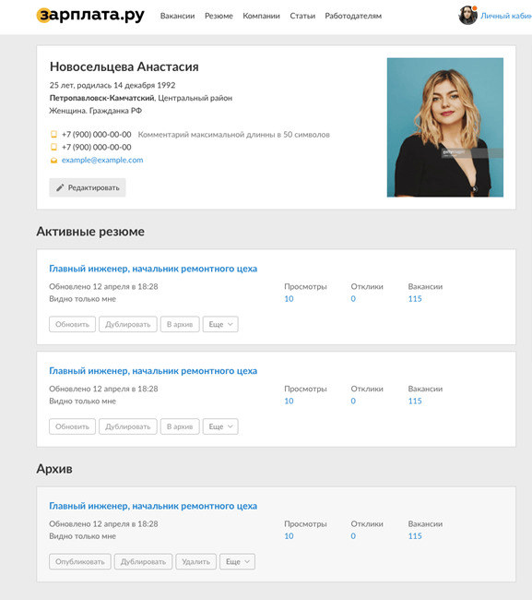Screen dimensions: 532x600
Task: Click the first phone icon
Action: point(53,135)
